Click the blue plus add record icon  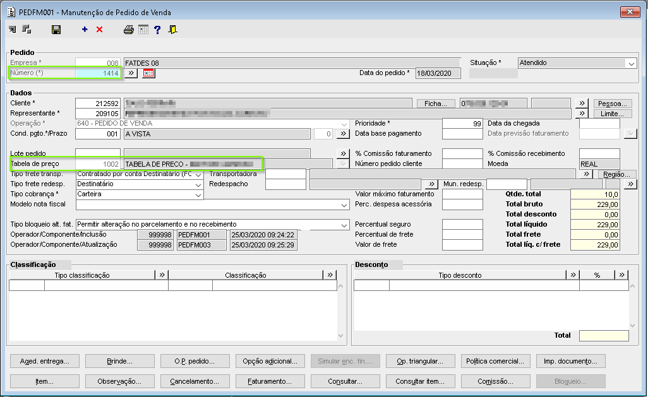(x=85, y=30)
